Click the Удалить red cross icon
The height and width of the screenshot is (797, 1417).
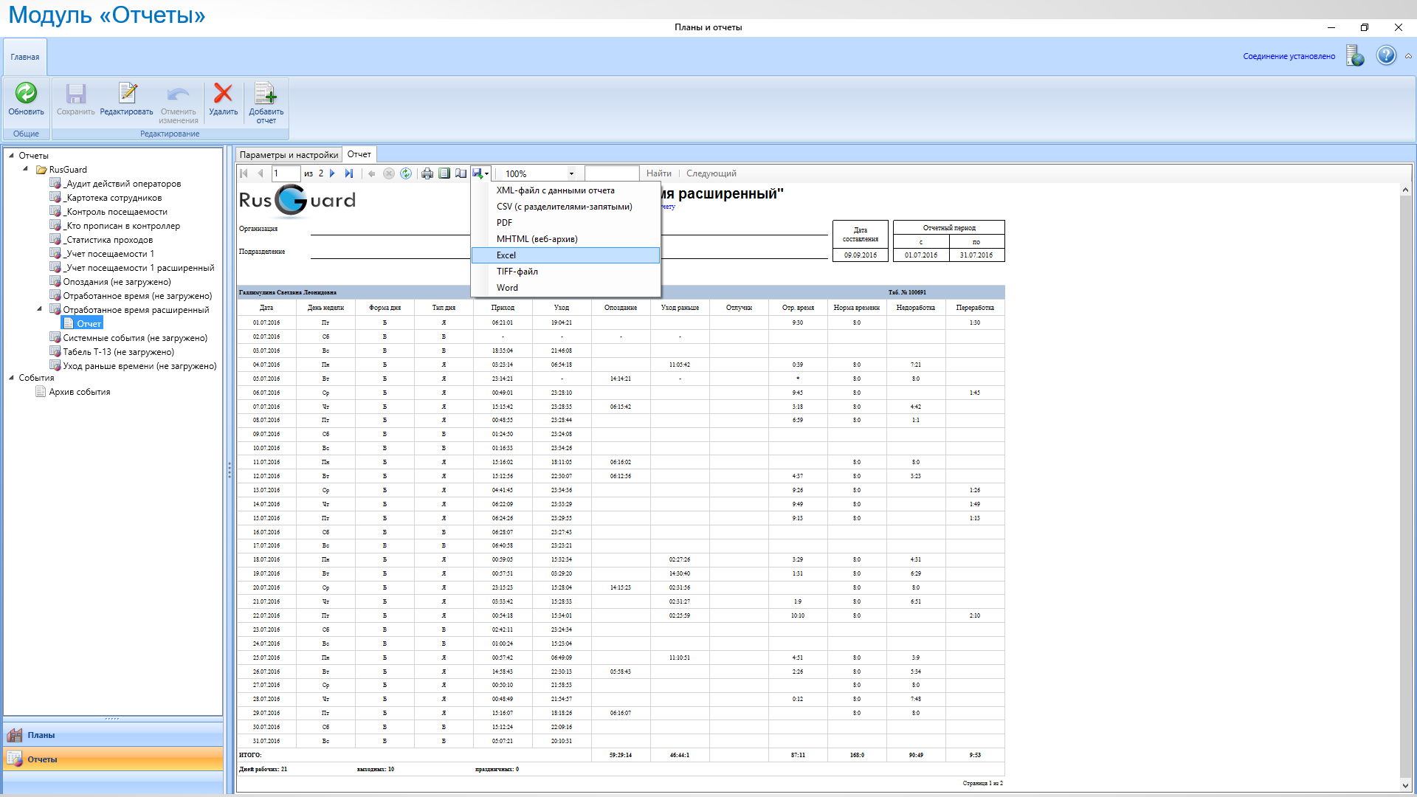coord(223,94)
